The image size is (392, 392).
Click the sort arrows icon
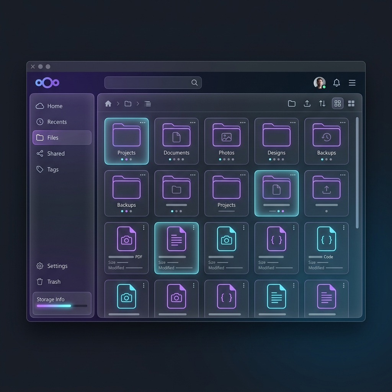click(322, 104)
